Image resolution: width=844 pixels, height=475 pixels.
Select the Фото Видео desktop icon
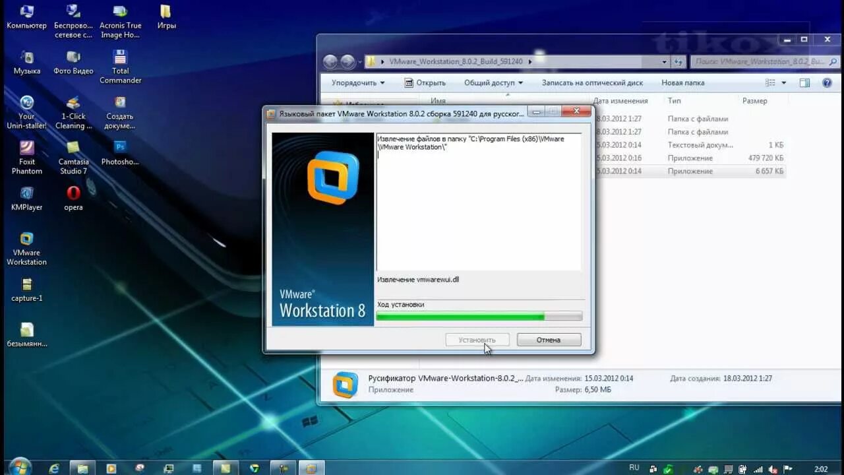pos(73,63)
